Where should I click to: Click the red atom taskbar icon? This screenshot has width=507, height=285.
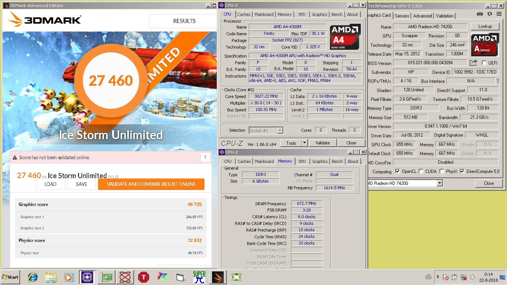tap(125, 277)
